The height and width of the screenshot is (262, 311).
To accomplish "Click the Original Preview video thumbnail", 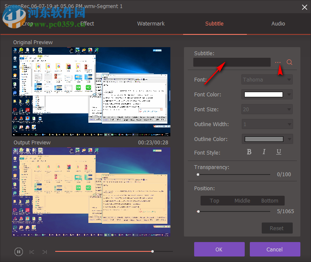I will (91, 92).
